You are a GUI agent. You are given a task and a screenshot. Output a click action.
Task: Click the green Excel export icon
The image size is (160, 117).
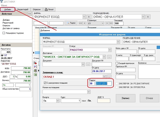click(x=35, y=75)
